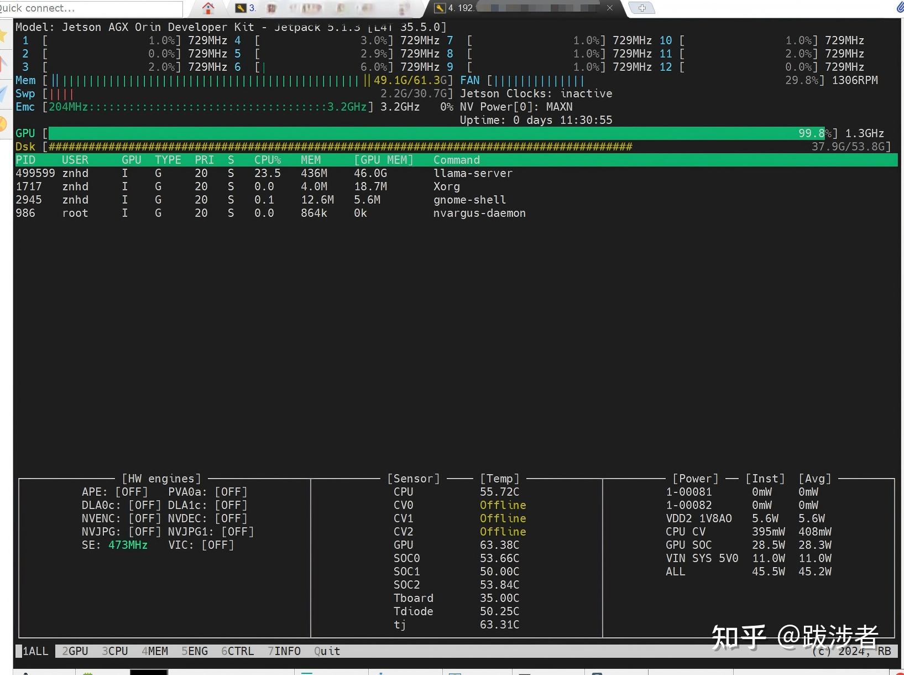Click APE: [OFF] in HW engines
The width and height of the screenshot is (904, 675).
115,492
